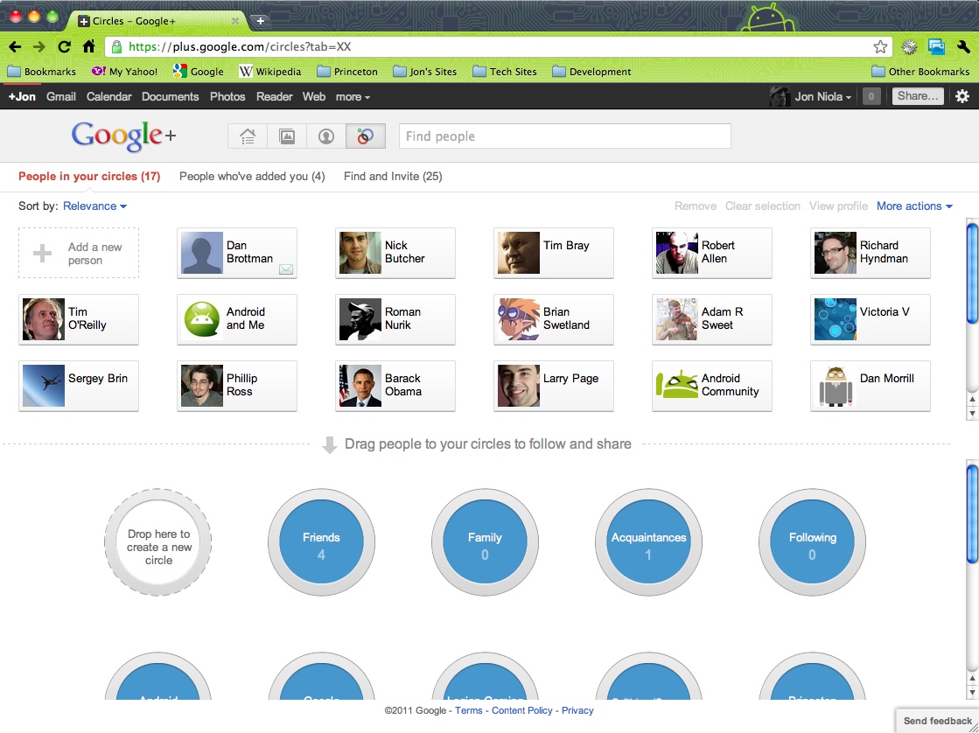Open the Profile icon in Google+ navigation
The image size is (979, 733).
click(x=326, y=136)
